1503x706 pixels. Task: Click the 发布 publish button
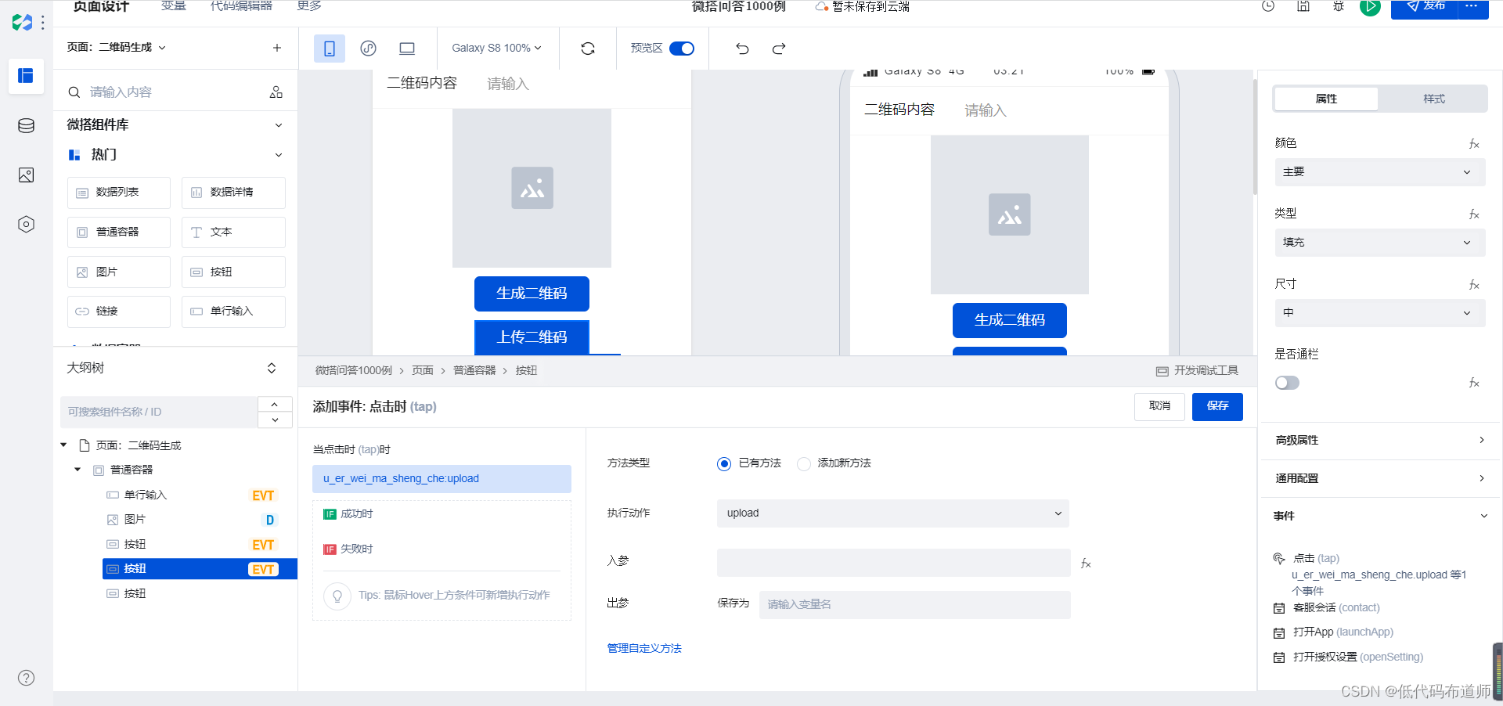coord(1424,7)
